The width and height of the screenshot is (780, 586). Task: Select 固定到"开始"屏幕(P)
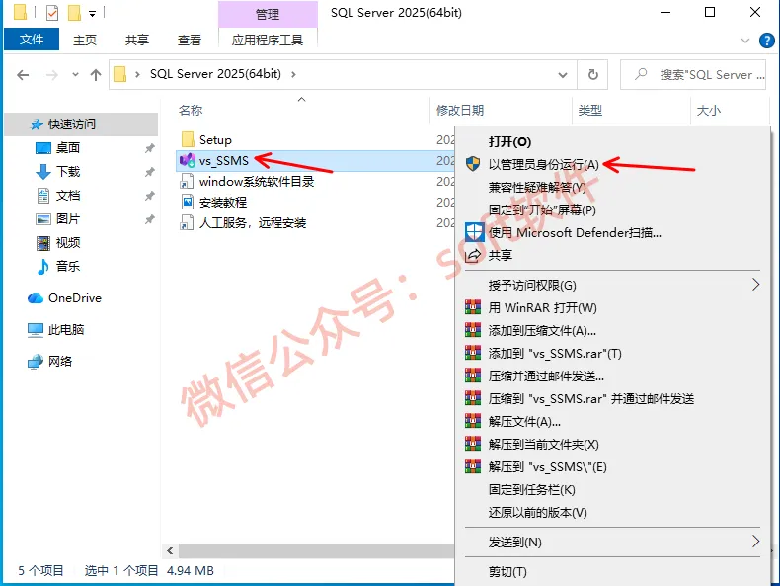click(x=542, y=209)
